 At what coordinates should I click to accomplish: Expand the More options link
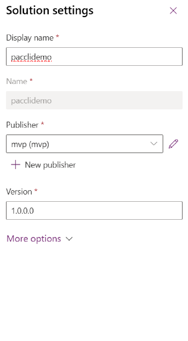point(34,239)
